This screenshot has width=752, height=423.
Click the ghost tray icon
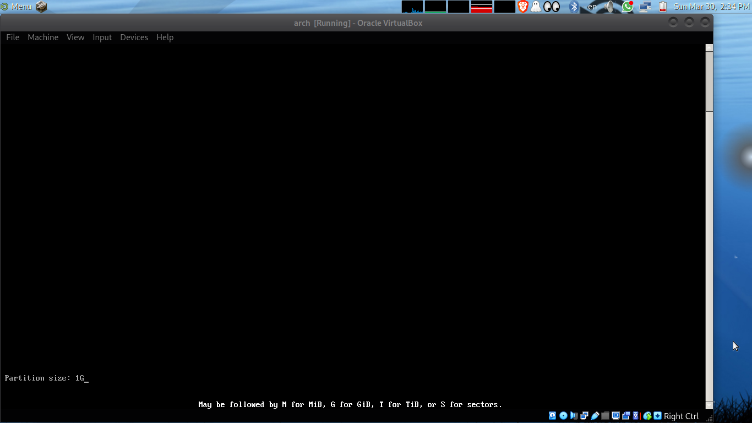click(536, 7)
